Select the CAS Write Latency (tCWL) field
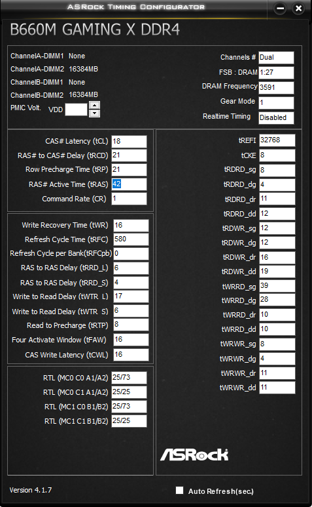The width and height of the screenshot is (312, 507). point(131,355)
